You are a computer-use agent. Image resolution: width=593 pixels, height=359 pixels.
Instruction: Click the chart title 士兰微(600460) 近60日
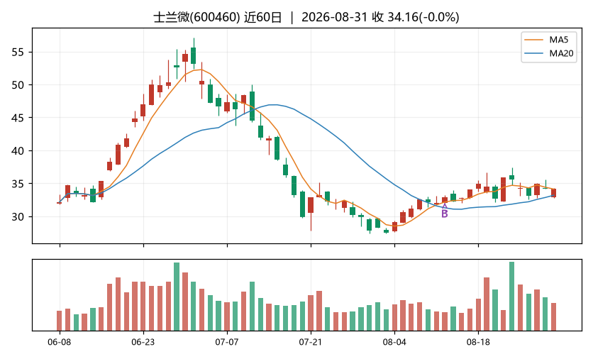click(x=218, y=17)
